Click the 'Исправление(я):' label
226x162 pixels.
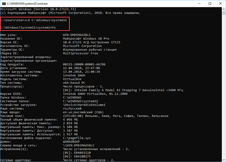pyautogui.click(x=14, y=149)
